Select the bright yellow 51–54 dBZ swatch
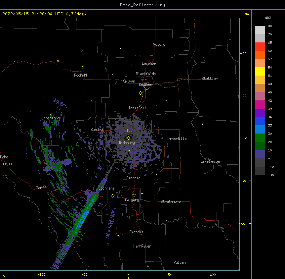Viewport: 285px width, 279px height. tap(260, 71)
